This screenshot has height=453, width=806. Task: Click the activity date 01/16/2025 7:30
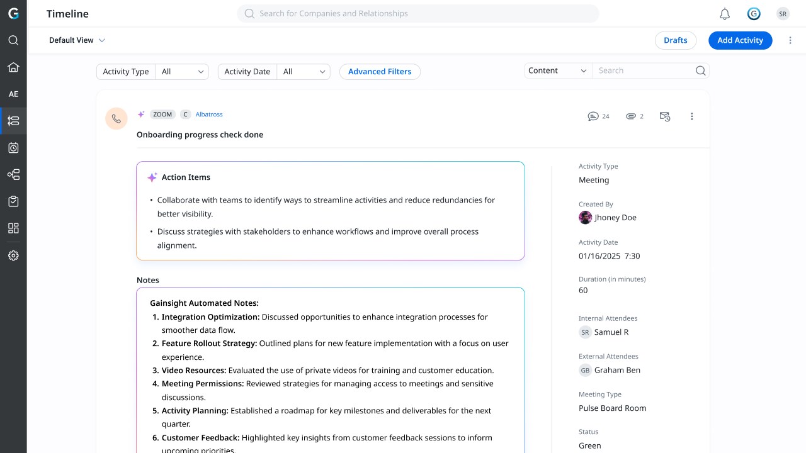click(610, 256)
